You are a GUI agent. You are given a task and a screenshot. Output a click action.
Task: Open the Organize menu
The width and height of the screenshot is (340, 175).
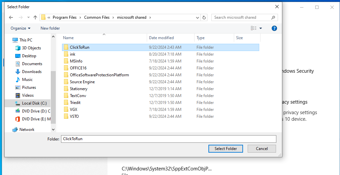[20, 28]
